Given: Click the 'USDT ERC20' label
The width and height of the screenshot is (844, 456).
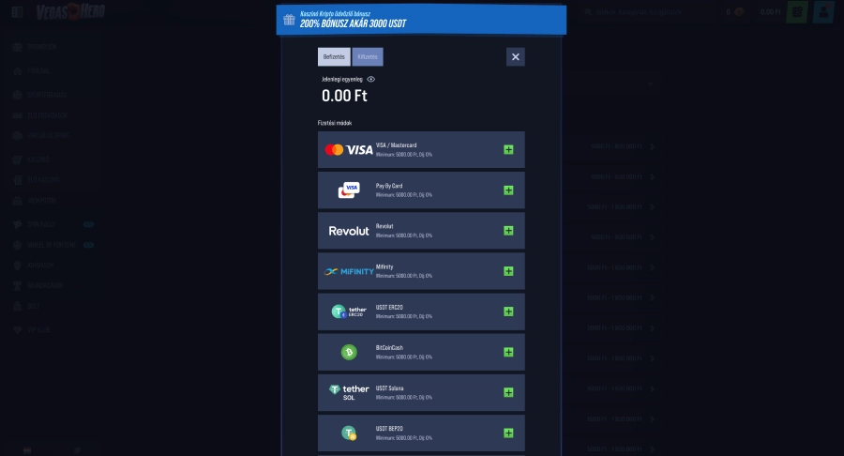Looking at the screenshot, I should pyautogui.click(x=389, y=308).
